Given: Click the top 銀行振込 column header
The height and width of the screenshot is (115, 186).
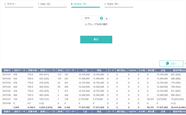Looking at the screenshot, I should pos(121,70).
